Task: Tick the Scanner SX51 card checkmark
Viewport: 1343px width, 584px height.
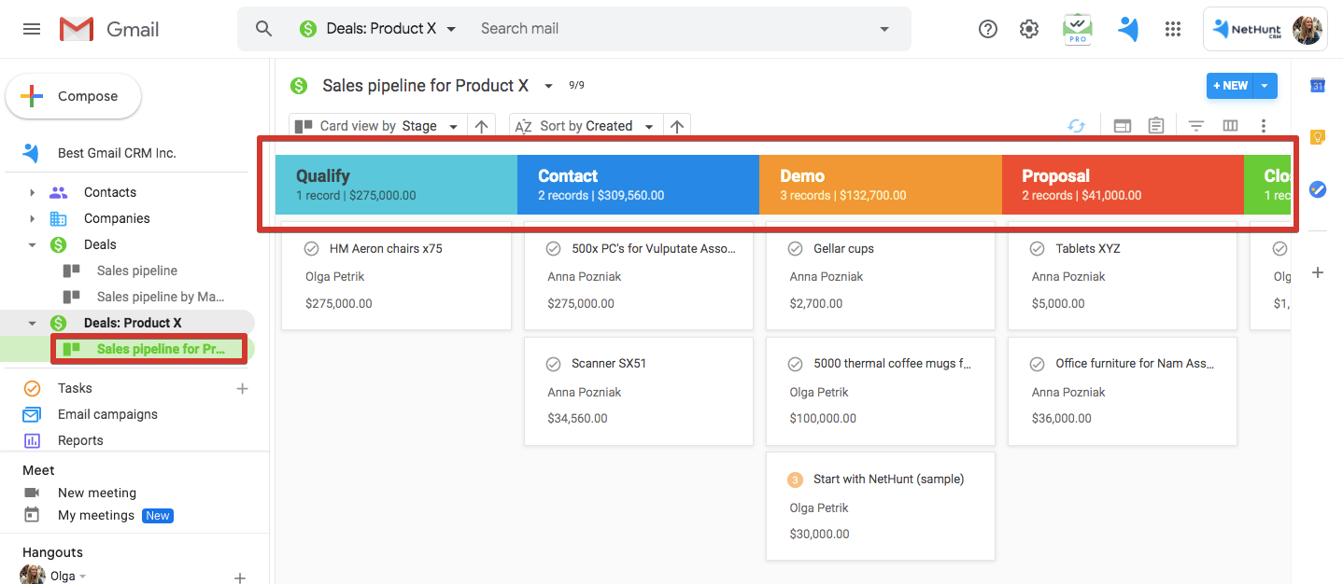Action: click(x=554, y=364)
